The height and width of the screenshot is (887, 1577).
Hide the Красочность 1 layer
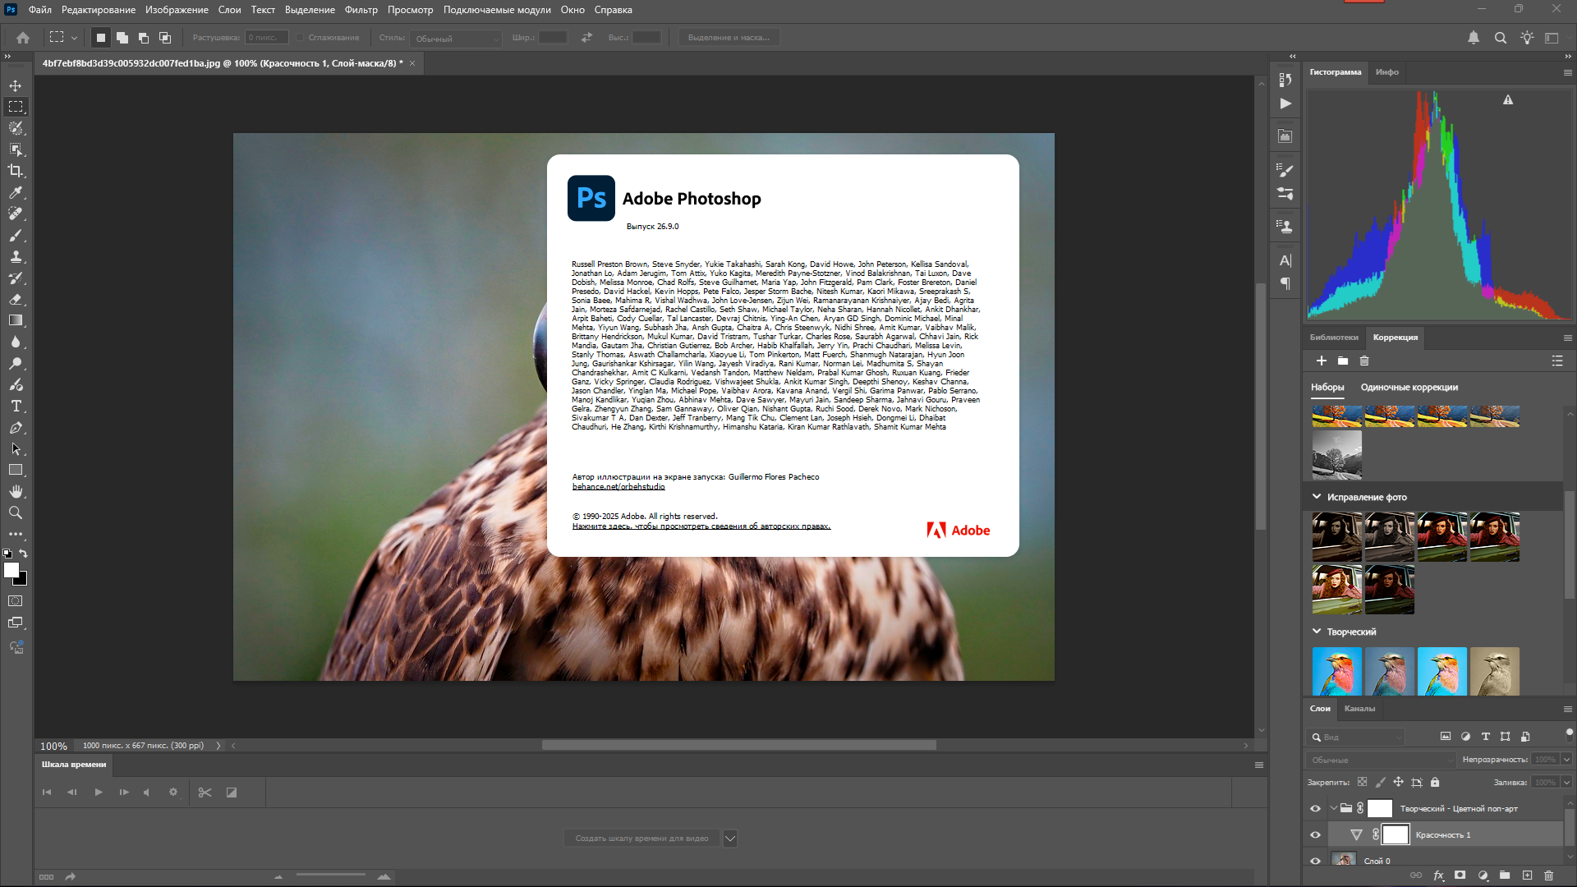click(1315, 835)
